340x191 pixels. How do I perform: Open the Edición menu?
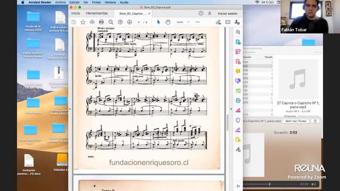[74, 2]
